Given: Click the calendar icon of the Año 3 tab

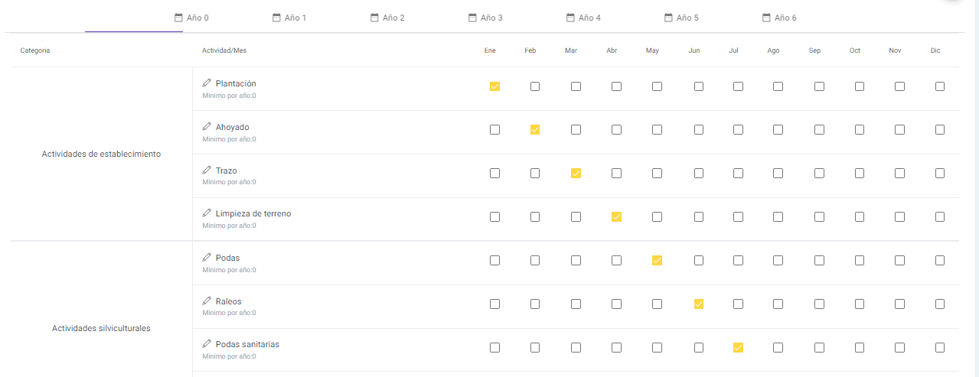Looking at the screenshot, I should click(473, 17).
